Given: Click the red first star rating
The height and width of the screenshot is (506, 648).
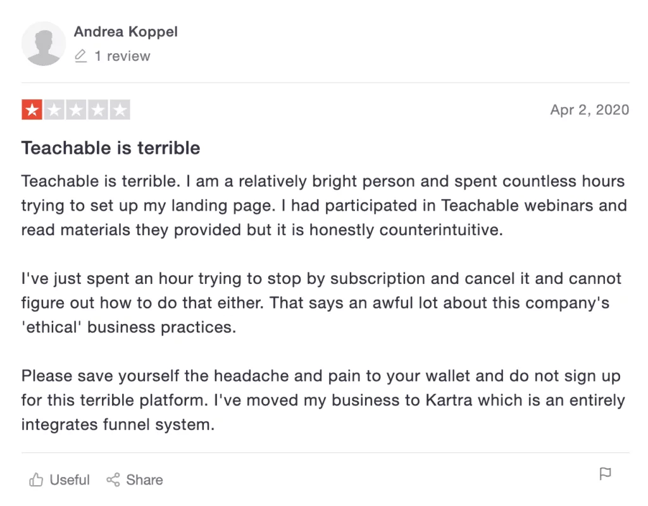Looking at the screenshot, I should click(32, 110).
